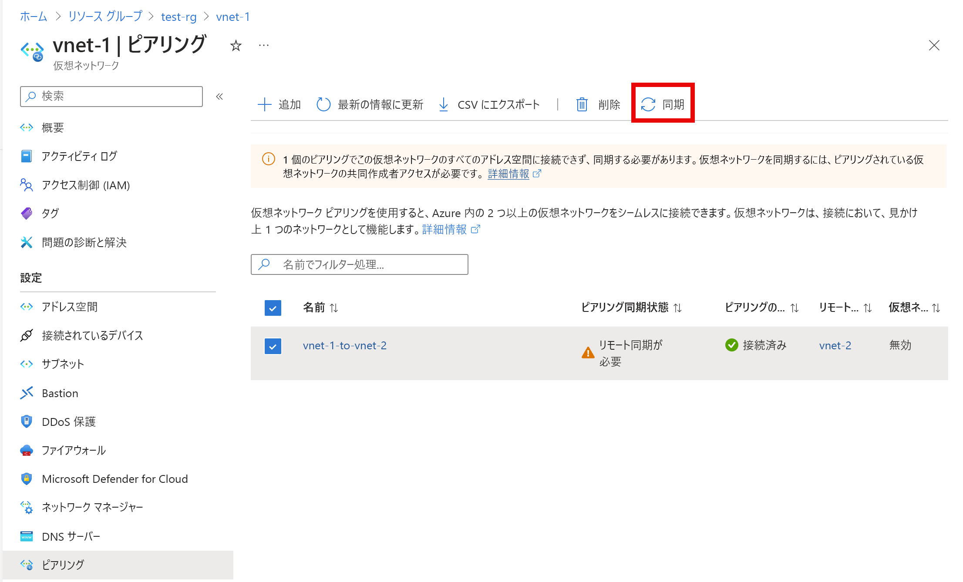Open ネットワーク マネージャー settings

pos(92,507)
